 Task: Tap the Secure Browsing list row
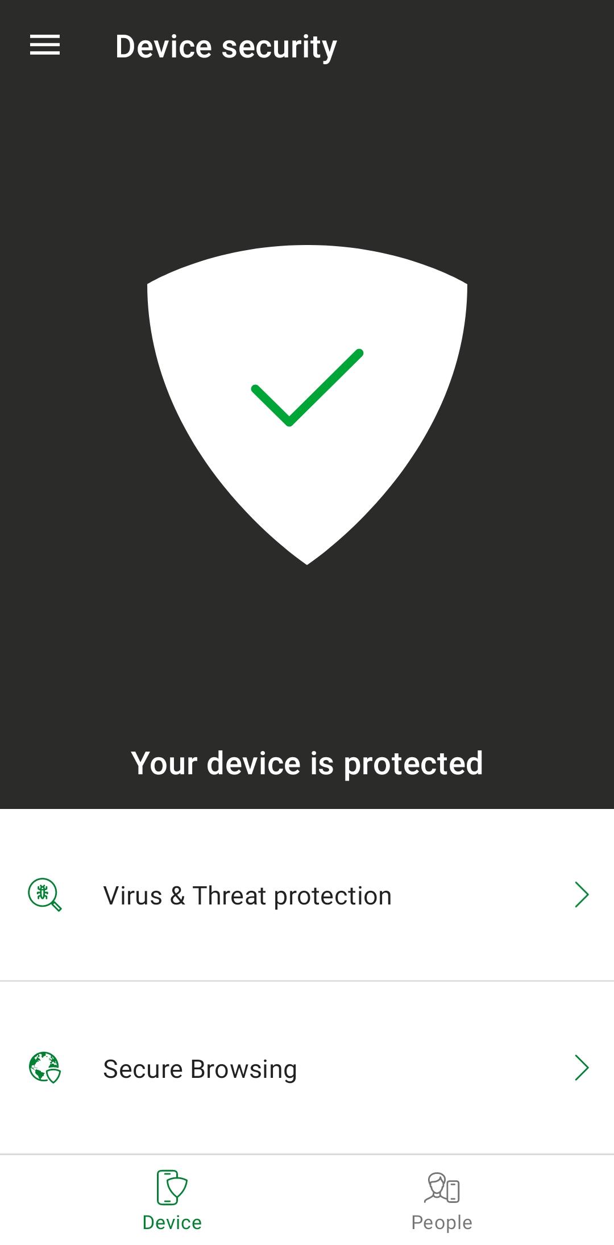(307, 1068)
